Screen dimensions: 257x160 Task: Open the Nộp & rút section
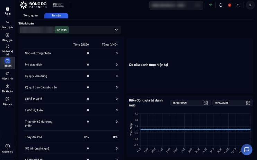tap(7, 76)
